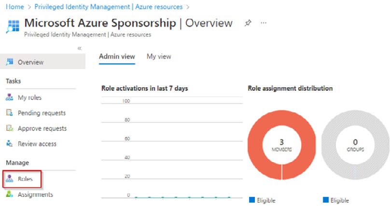Click the gray Groups donut chart
The image size is (392, 206).
pos(355,145)
